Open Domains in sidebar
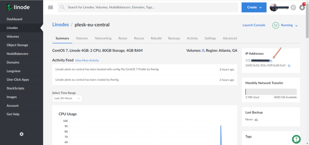This screenshot has height=145, width=309. coord(21,62)
